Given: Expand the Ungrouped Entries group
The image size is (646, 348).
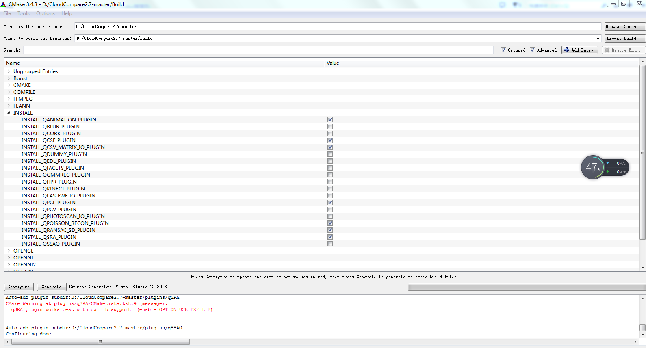Looking at the screenshot, I should click(x=9, y=71).
